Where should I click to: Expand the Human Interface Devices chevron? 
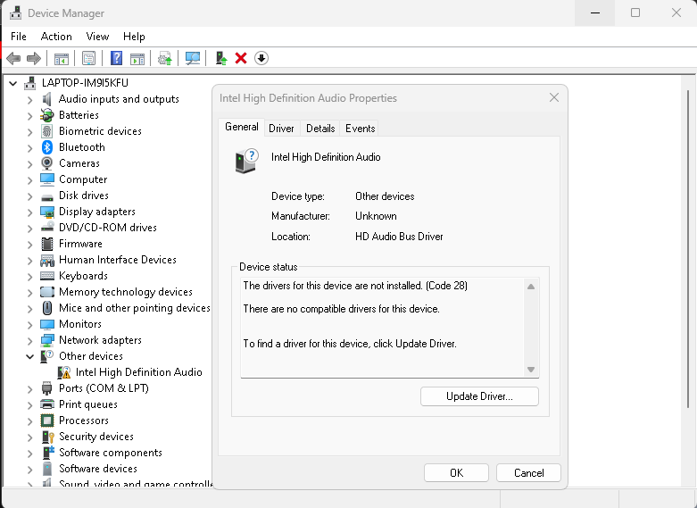29,260
